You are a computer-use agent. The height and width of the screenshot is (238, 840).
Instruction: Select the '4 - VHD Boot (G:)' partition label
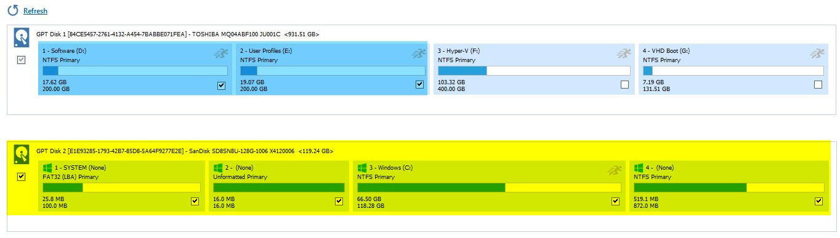pyautogui.click(x=666, y=51)
